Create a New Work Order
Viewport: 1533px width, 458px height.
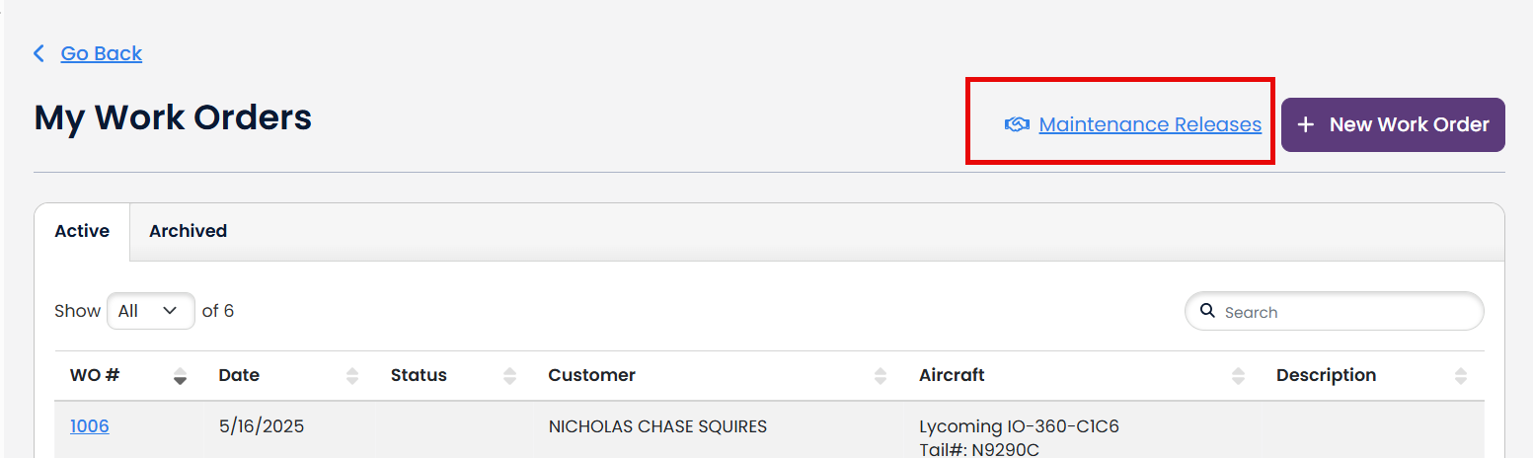1393,124
